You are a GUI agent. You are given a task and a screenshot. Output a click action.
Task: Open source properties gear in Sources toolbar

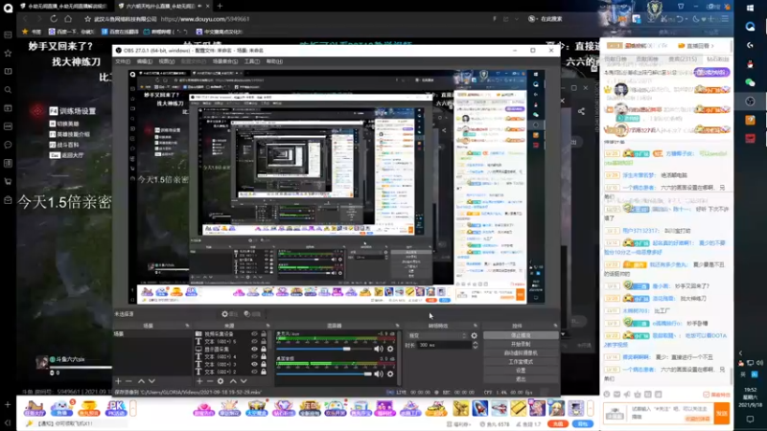(x=221, y=381)
